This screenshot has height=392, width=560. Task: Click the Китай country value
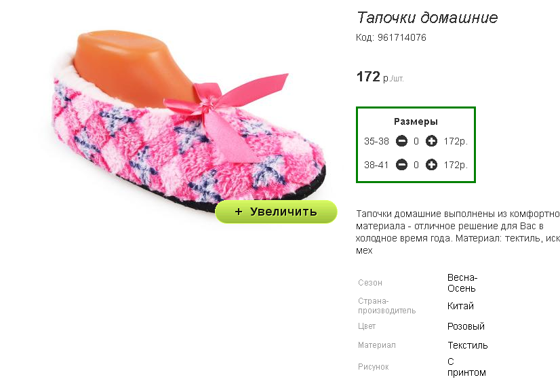460,306
